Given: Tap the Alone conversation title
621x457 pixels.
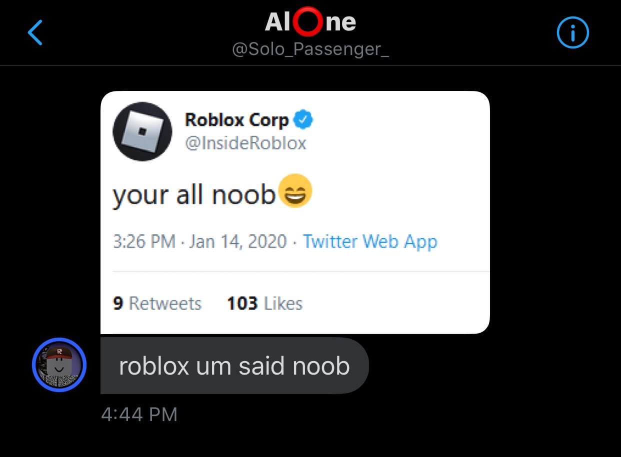Looking at the screenshot, I should click(x=310, y=21).
